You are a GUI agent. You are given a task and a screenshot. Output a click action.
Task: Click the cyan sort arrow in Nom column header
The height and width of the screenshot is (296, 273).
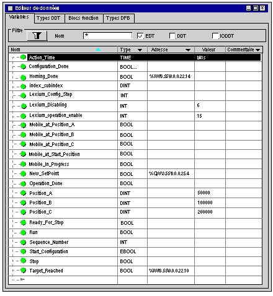[x=98, y=50]
